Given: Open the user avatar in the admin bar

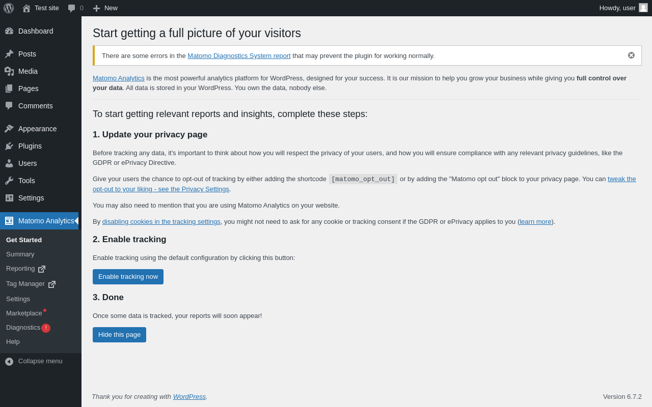Looking at the screenshot, I should click(x=643, y=8).
